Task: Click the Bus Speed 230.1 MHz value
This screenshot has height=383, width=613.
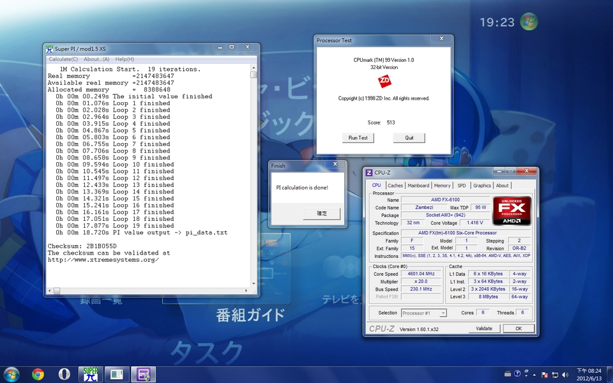Action: (421, 289)
